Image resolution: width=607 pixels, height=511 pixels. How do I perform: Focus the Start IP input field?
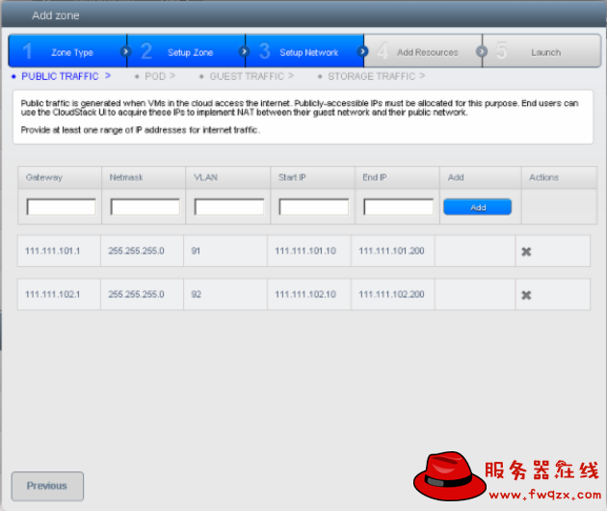(314, 207)
